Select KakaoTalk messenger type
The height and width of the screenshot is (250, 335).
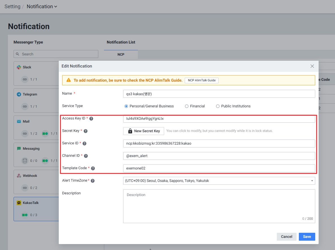[x=31, y=203]
